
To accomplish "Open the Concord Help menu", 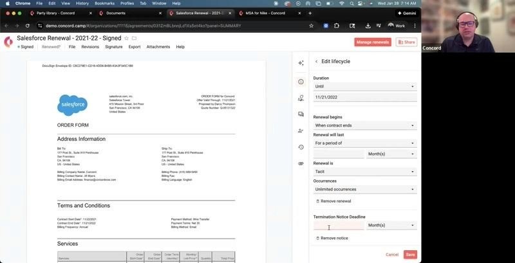I will [x=180, y=47].
